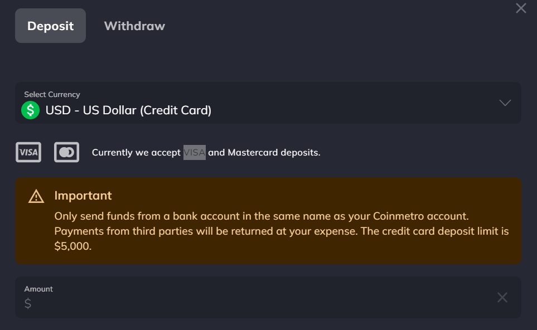The image size is (537, 330).
Task: Click the highlighted VISA word in text
Action: [x=195, y=152]
